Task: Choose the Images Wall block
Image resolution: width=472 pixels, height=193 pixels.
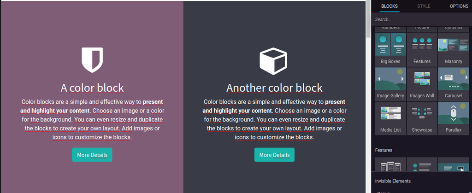Action: click(422, 83)
